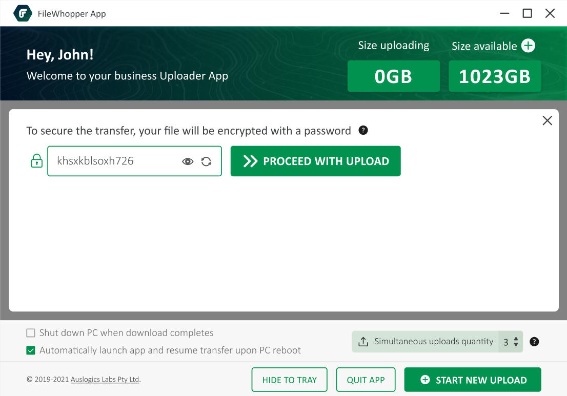Disable automatic launch on PC reboot
Screen dimensions: 567x396
[x=31, y=350]
